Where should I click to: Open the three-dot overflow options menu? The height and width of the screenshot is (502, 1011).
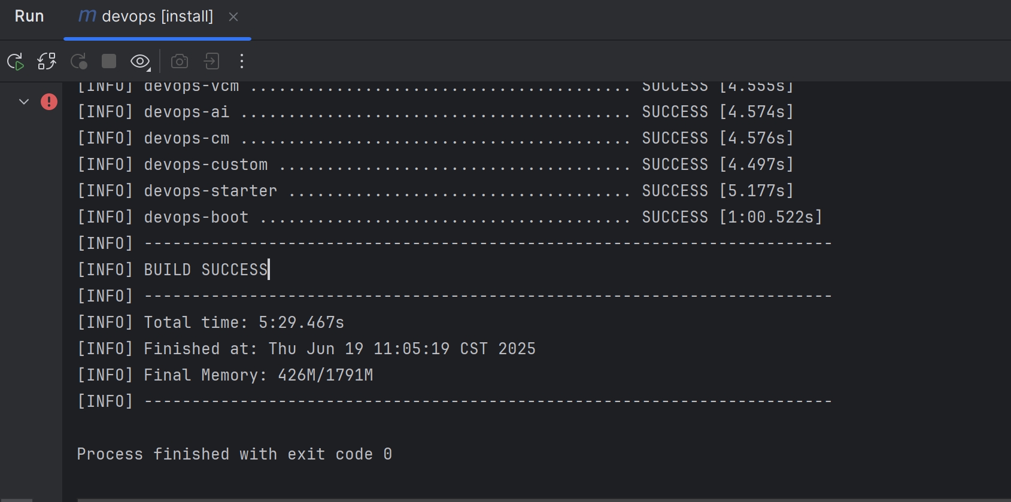(242, 61)
